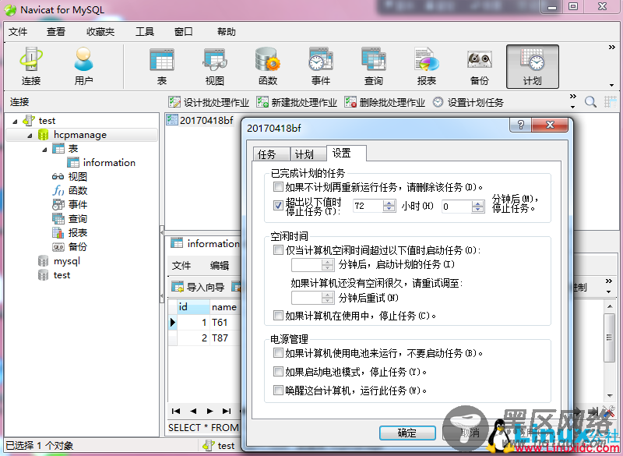Expand main toolbar overflow chevron
This screenshot has height=456, width=623.
click(x=612, y=48)
